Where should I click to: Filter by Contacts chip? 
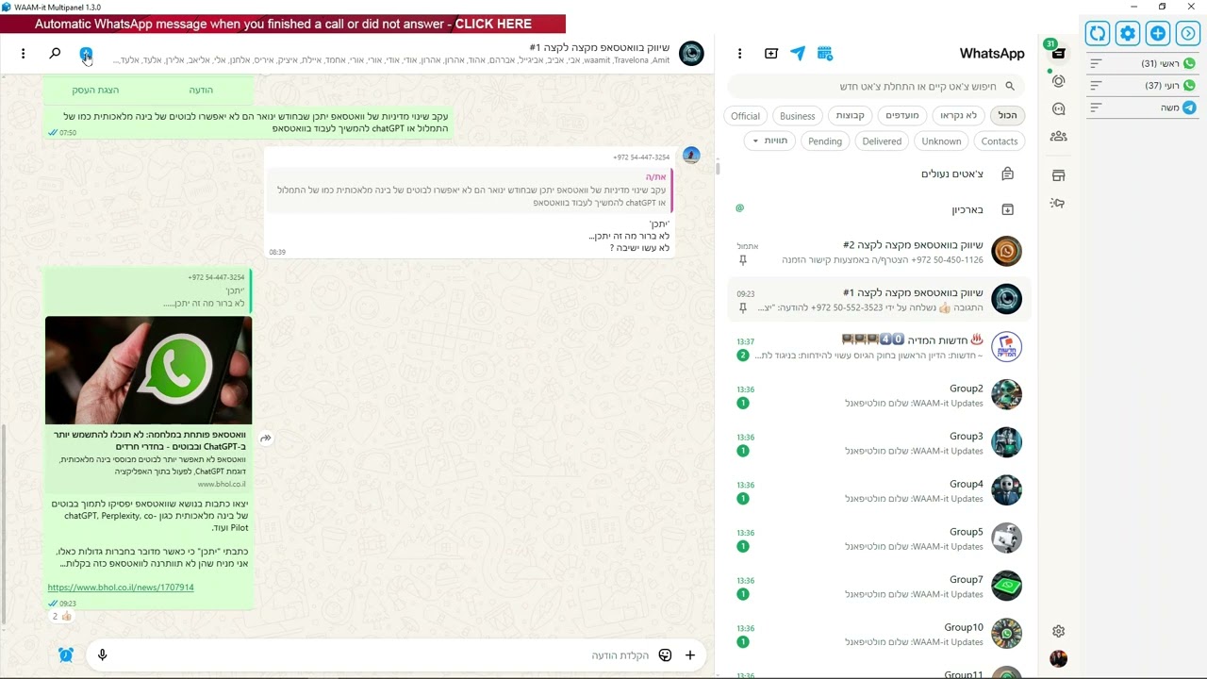coord(1000,141)
